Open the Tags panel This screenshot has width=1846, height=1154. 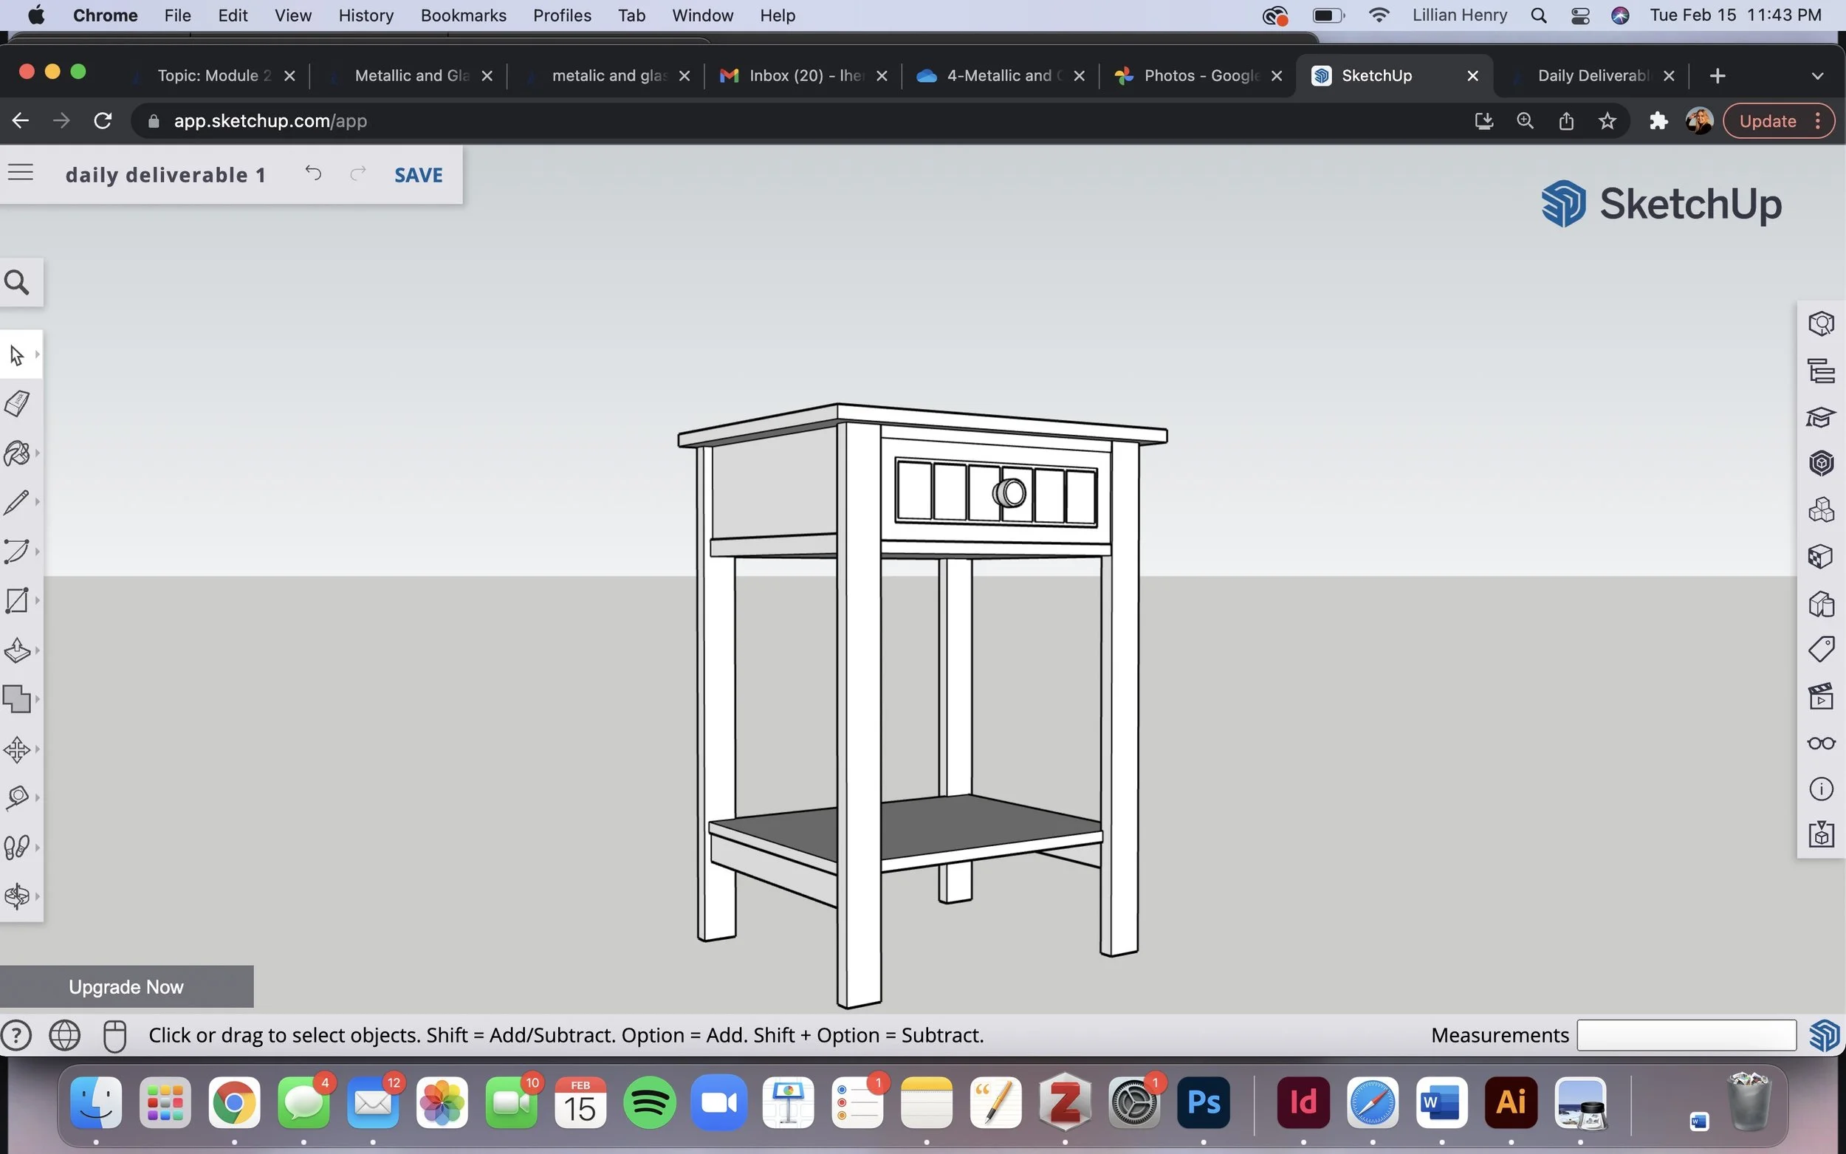pyautogui.click(x=1822, y=648)
